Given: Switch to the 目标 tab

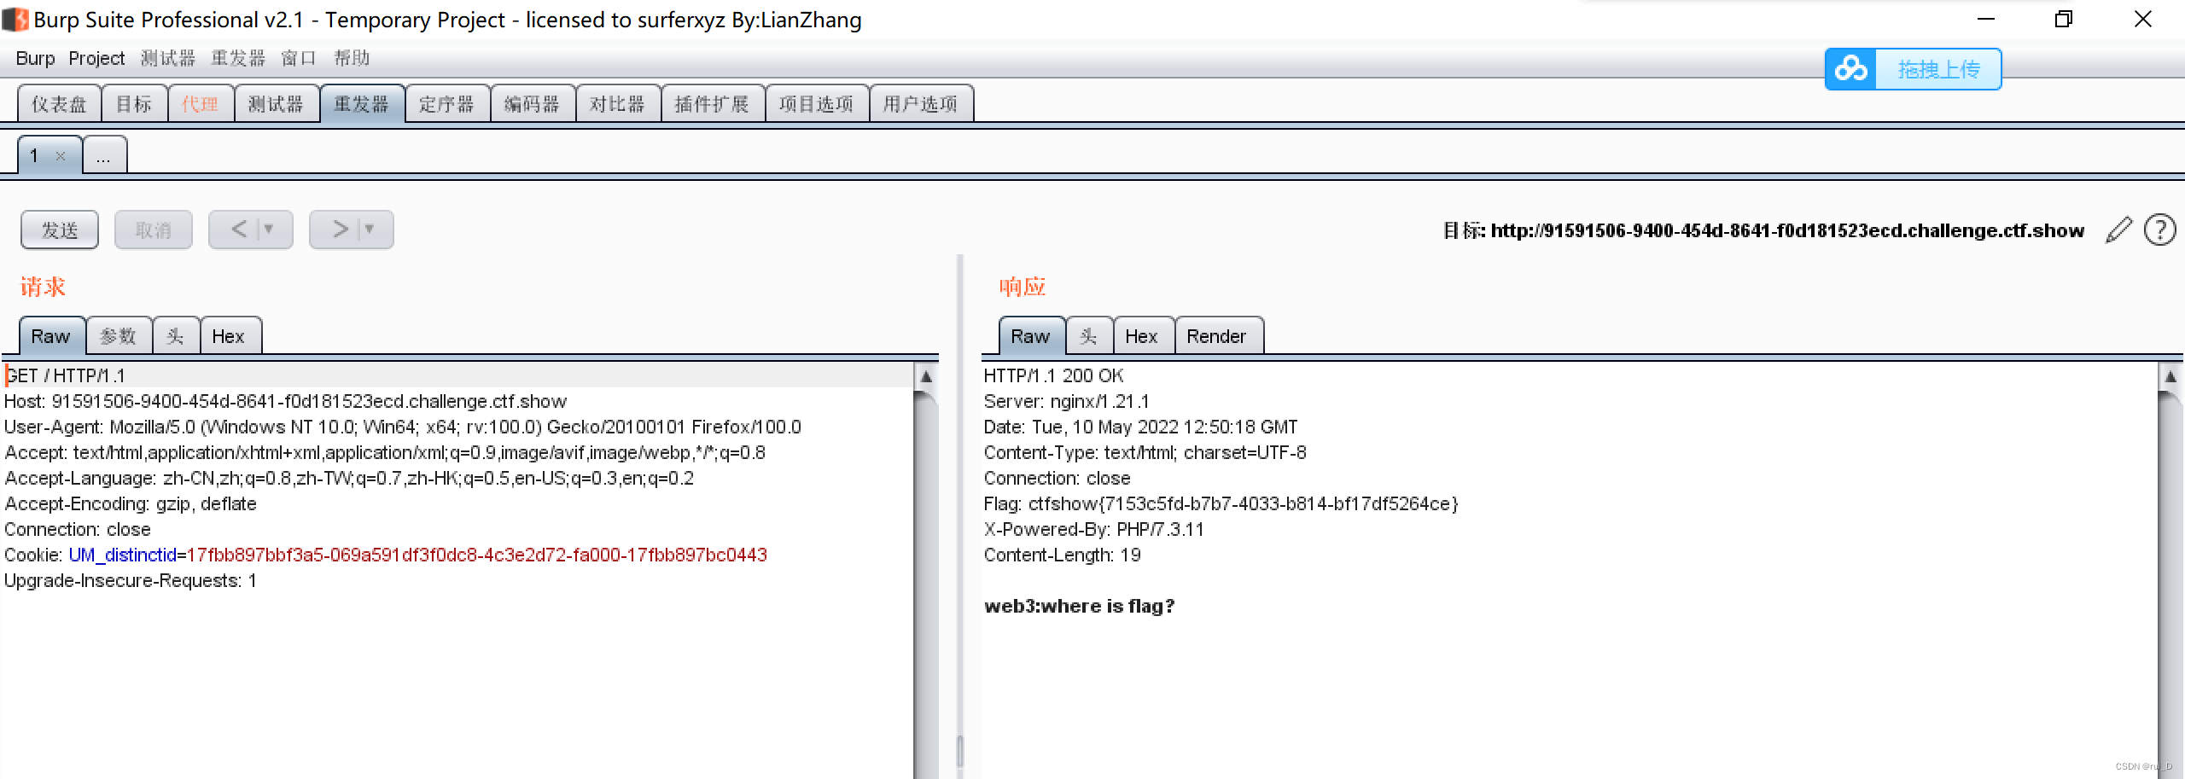Looking at the screenshot, I should tap(134, 104).
